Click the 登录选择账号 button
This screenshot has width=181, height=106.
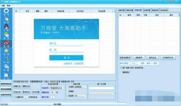125,58
